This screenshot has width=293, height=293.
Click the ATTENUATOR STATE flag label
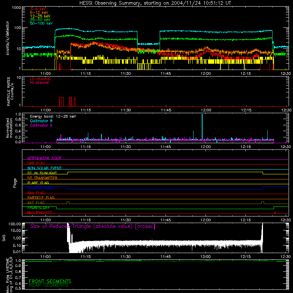44,158
